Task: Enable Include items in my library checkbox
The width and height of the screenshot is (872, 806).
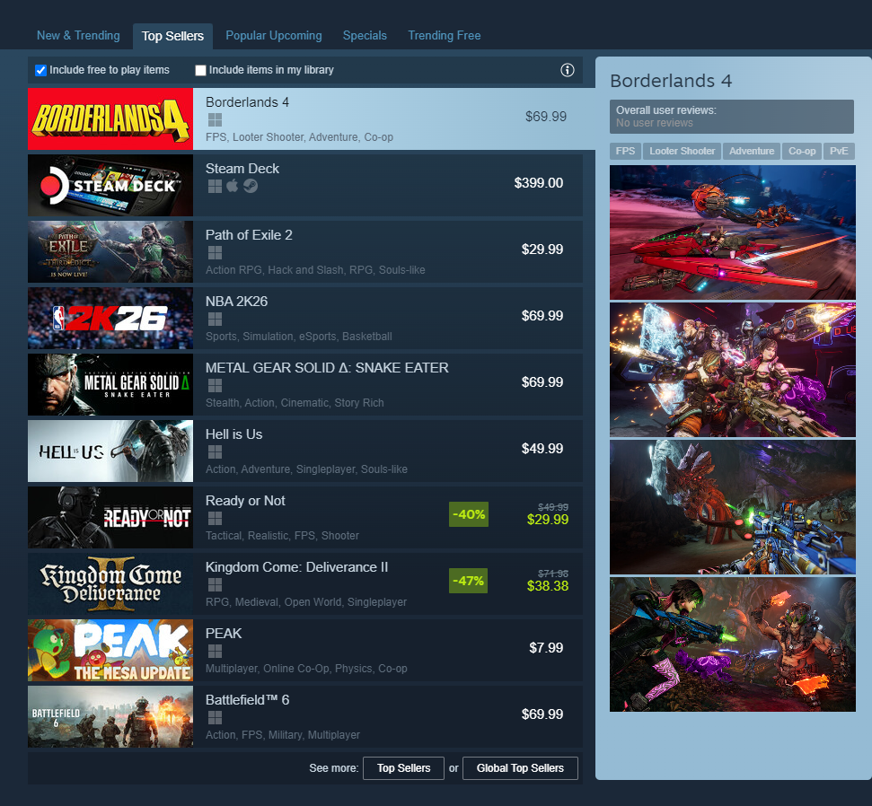Action: click(x=200, y=70)
